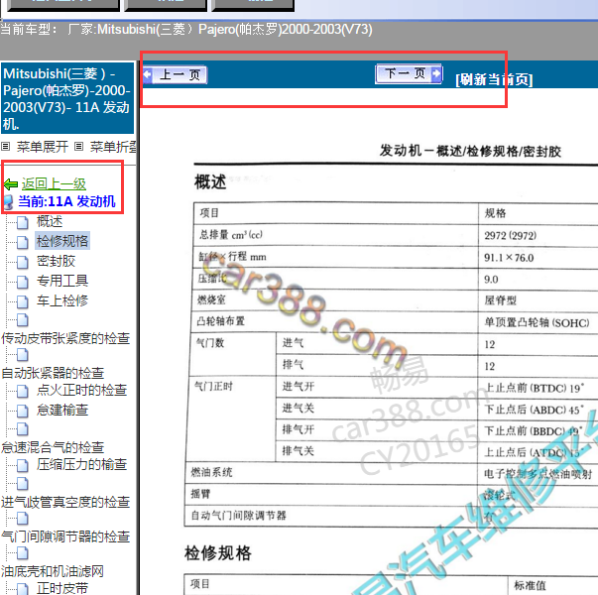
Task: Open 压缩压力的检查 tree item
Action: click(82, 464)
